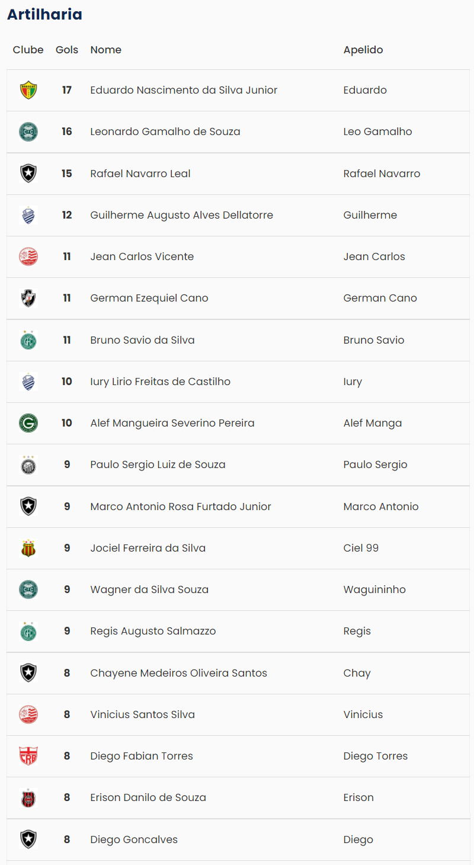The width and height of the screenshot is (474, 865).
Task: Click the Clube column header
Action: (x=28, y=50)
